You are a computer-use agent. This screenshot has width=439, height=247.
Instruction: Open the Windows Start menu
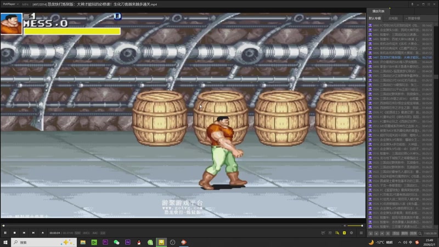pyautogui.click(x=5, y=242)
